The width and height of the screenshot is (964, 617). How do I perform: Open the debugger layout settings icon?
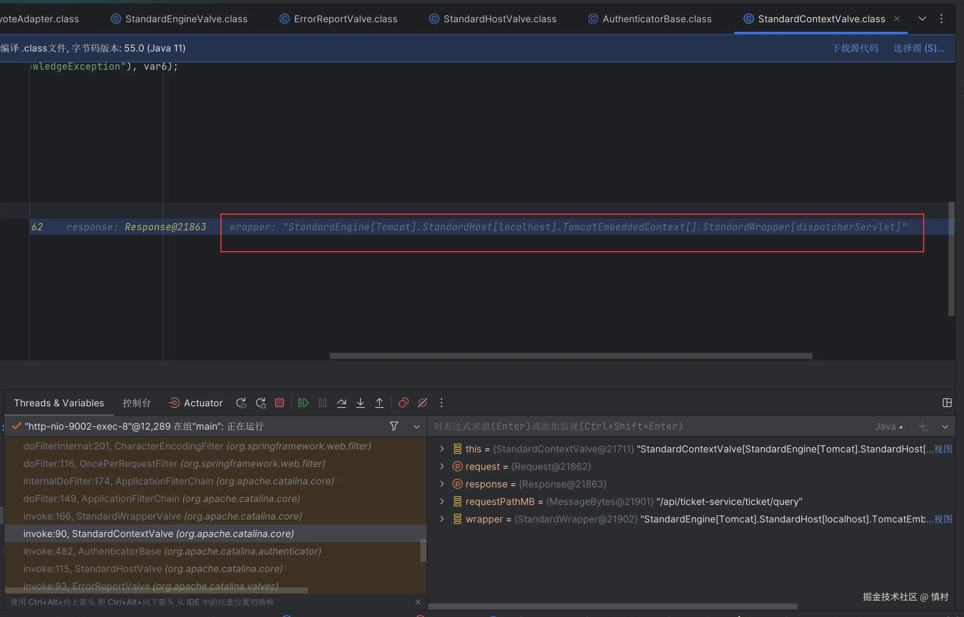pos(947,403)
